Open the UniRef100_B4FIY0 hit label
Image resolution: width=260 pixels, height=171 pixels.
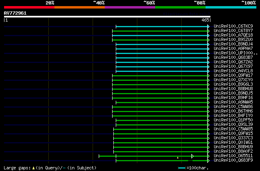[x=233, y=116]
